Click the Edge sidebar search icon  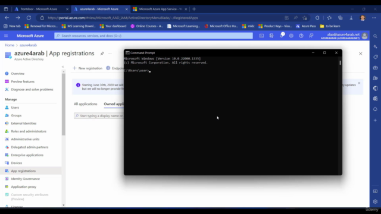point(376,36)
